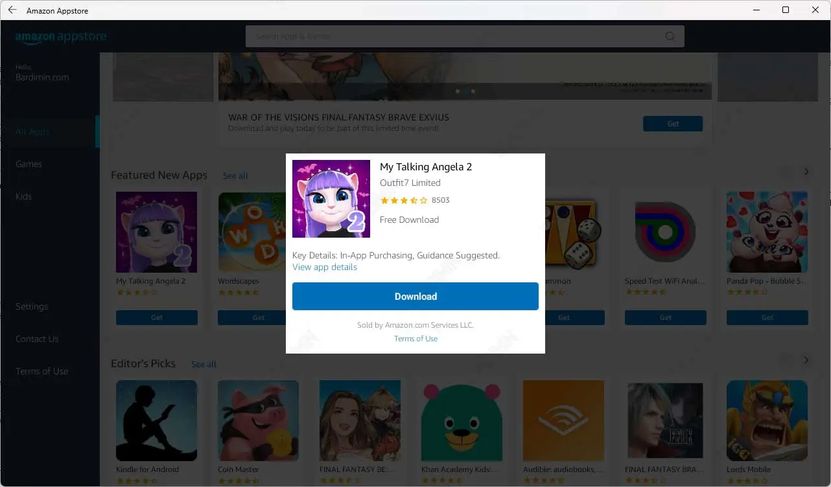Open Settings from the sidebar
831x487 pixels.
(32, 306)
